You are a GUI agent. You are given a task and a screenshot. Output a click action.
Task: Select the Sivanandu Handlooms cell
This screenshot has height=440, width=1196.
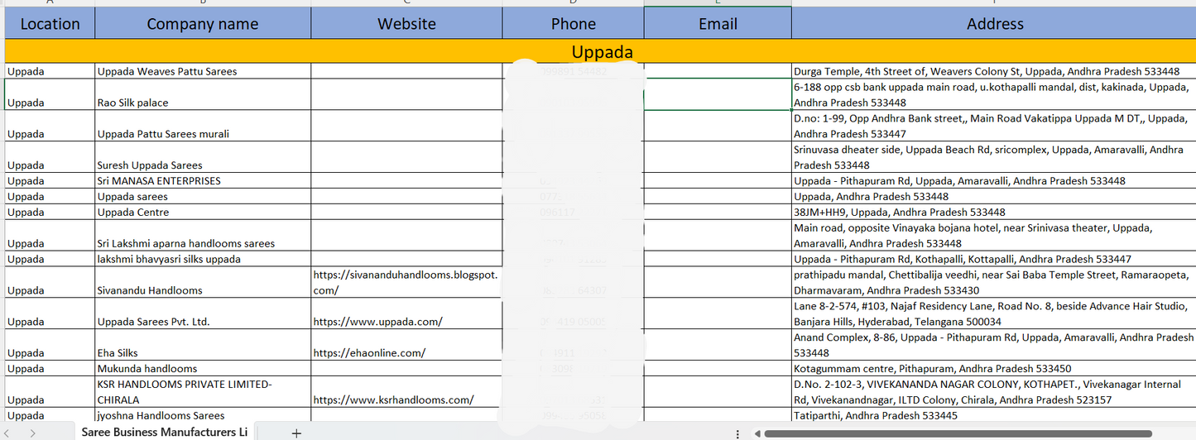click(x=203, y=283)
